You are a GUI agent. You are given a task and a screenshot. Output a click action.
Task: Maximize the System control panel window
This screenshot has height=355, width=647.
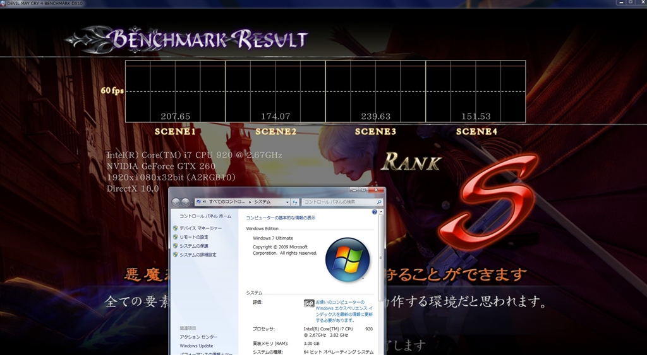[363, 190]
